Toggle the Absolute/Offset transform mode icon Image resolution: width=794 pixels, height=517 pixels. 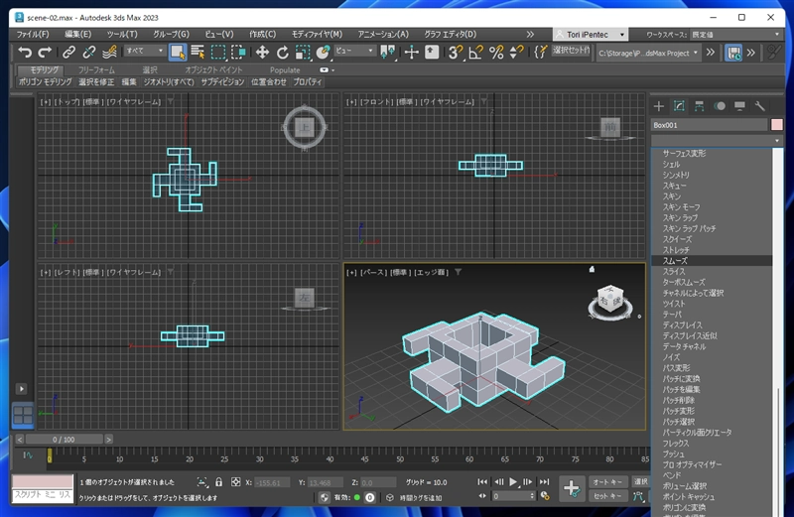(x=235, y=482)
